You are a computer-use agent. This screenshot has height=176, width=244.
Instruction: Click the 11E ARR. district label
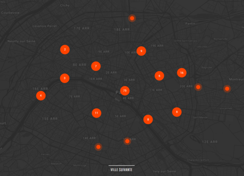coord(156,90)
